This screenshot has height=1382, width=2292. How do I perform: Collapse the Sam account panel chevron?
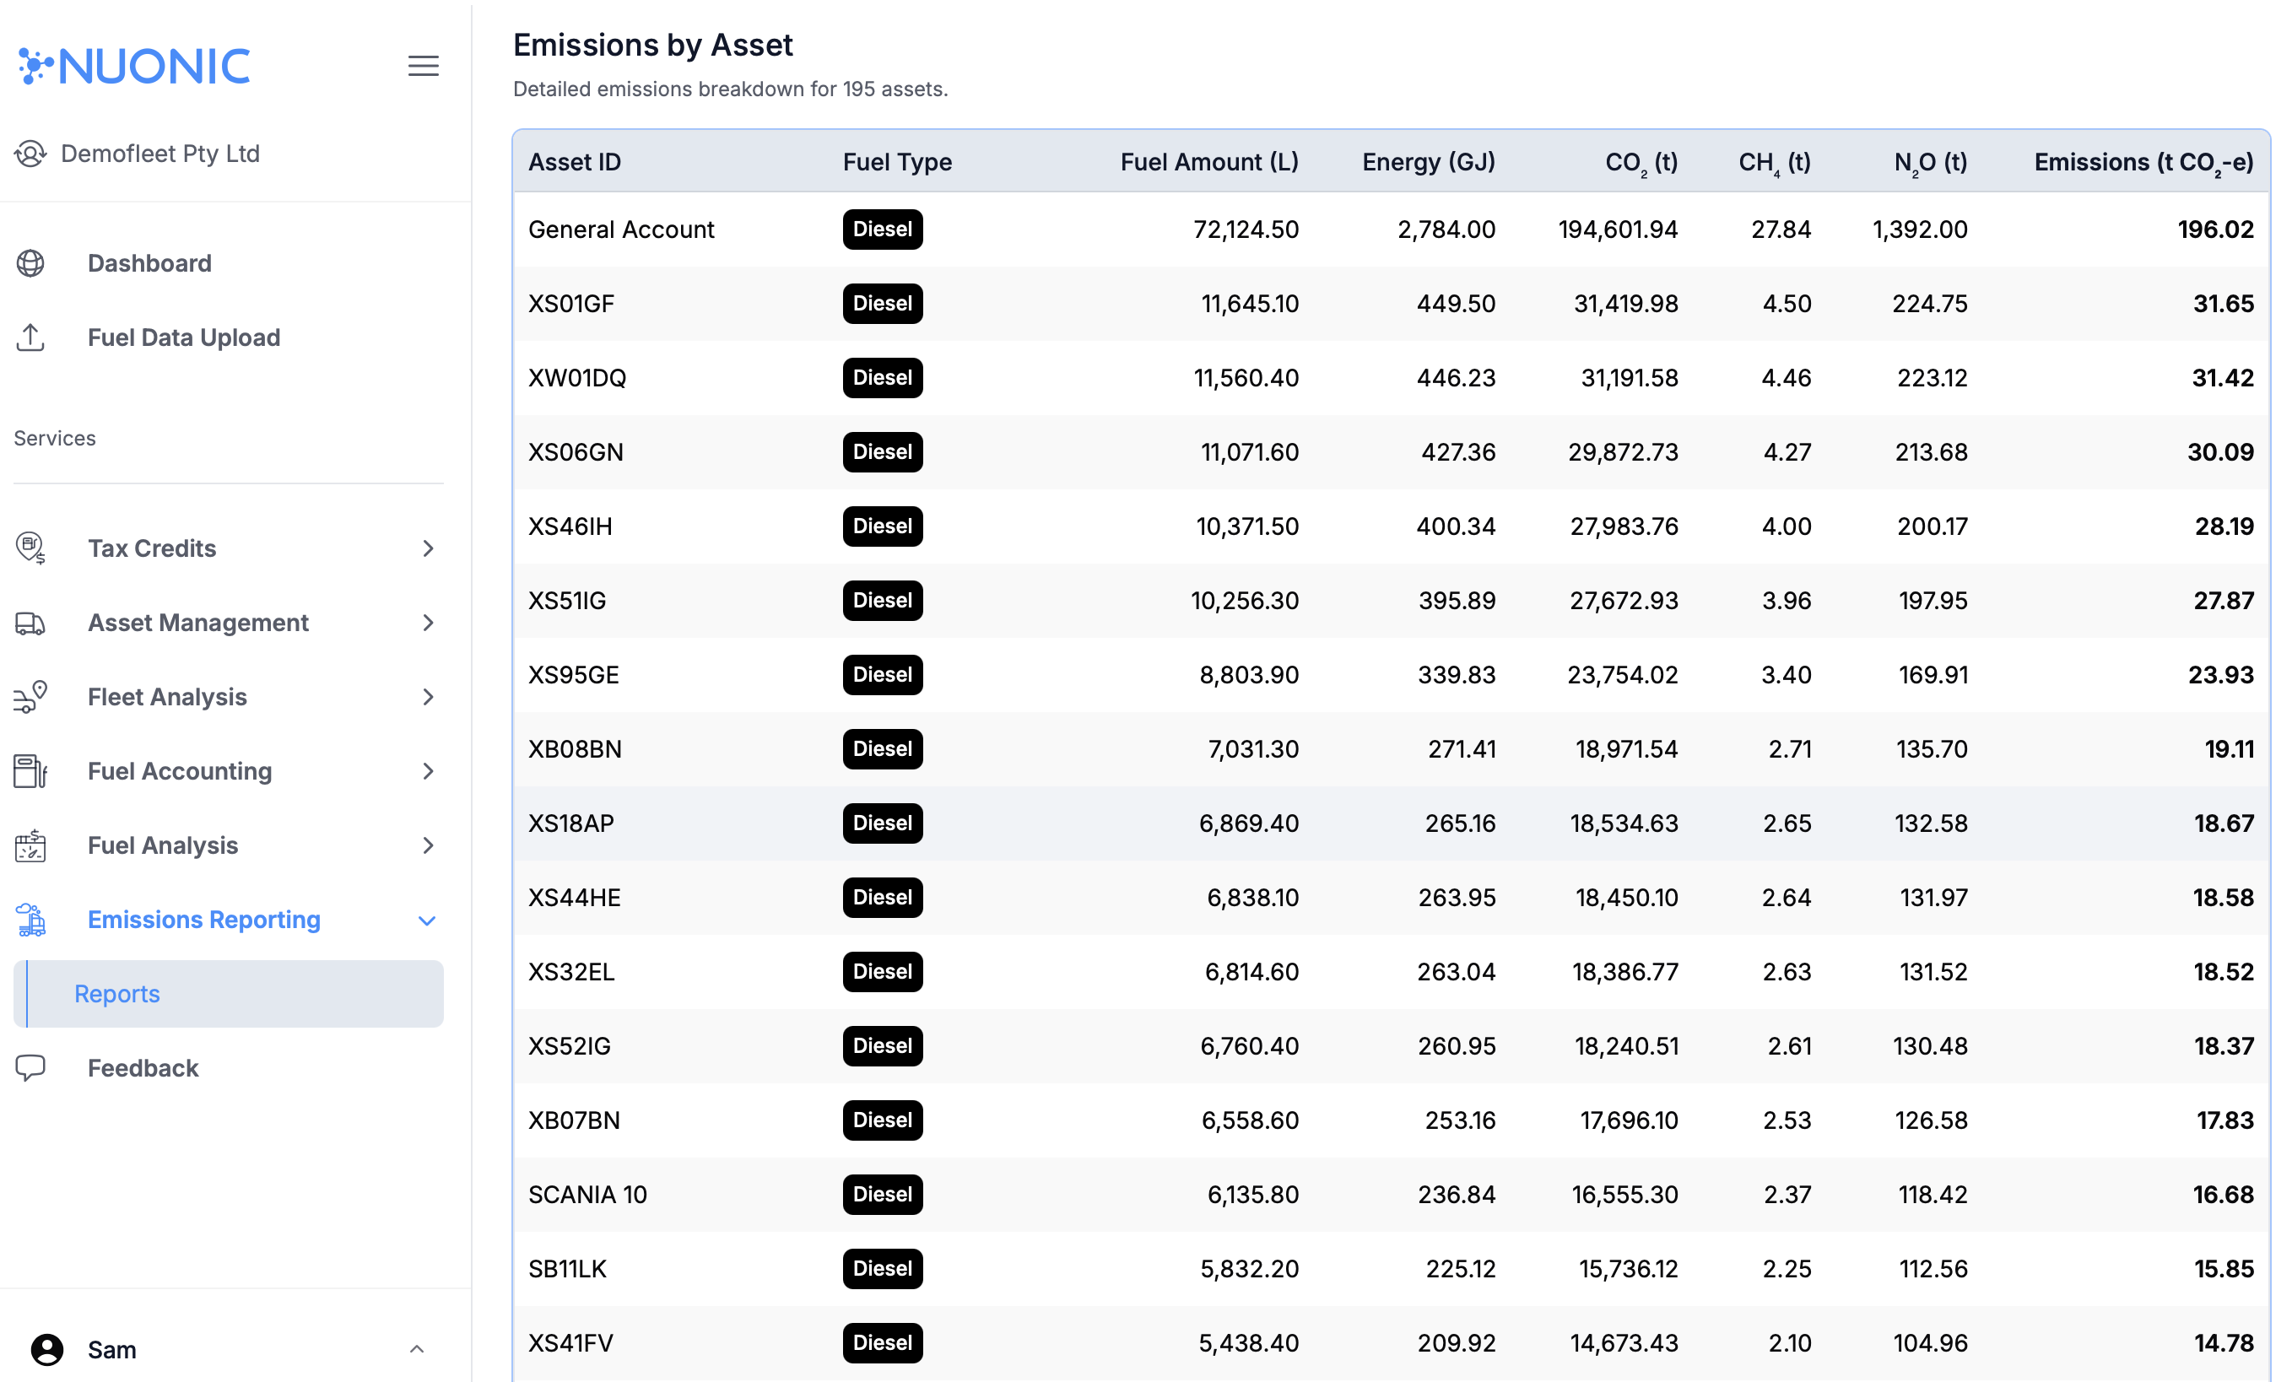point(416,1349)
